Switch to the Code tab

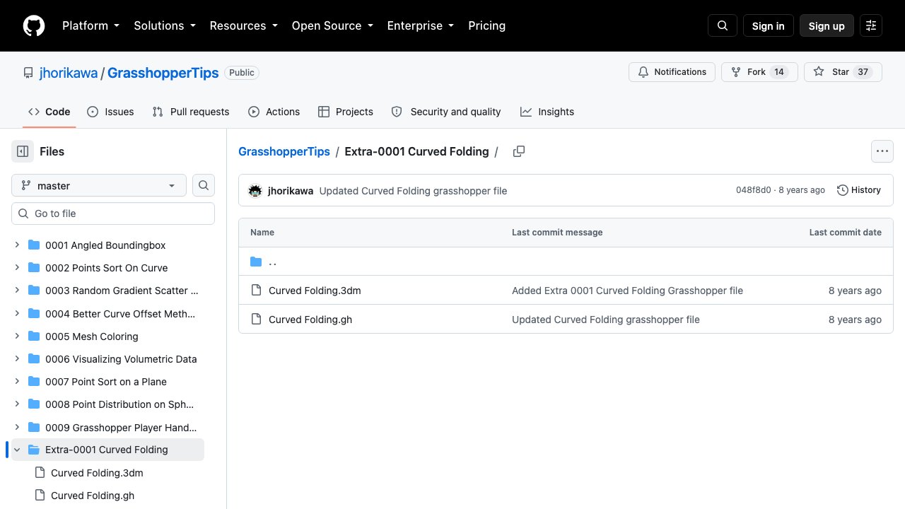coord(49,112)
